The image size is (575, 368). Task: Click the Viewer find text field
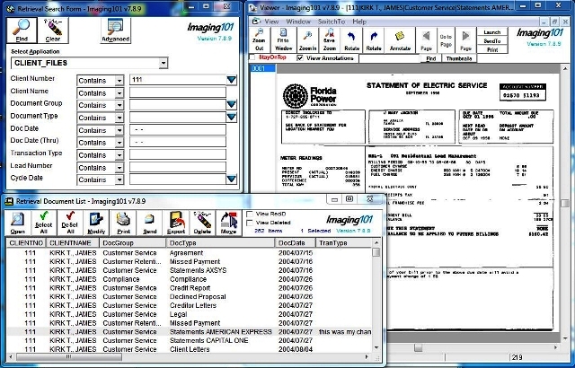tap(389, 58)
